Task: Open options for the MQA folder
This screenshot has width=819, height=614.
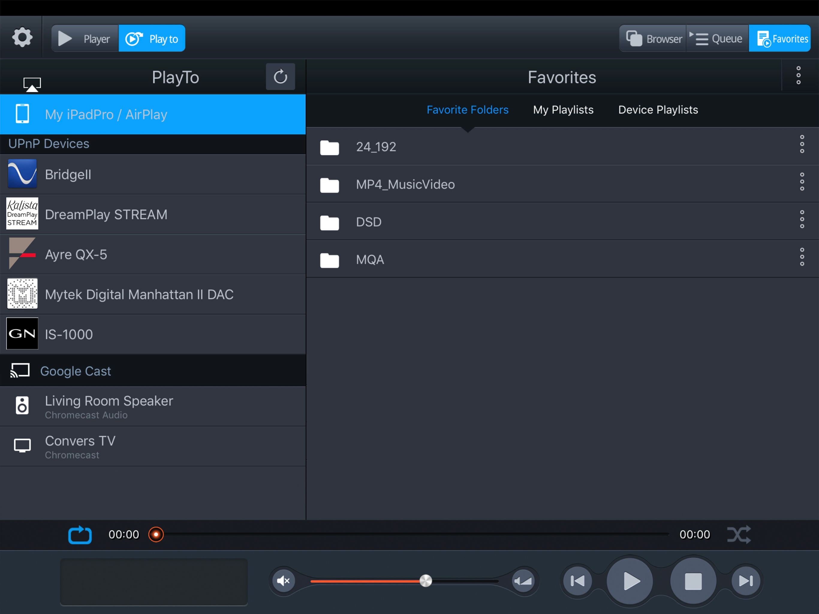Action: (x=802, y=257)
